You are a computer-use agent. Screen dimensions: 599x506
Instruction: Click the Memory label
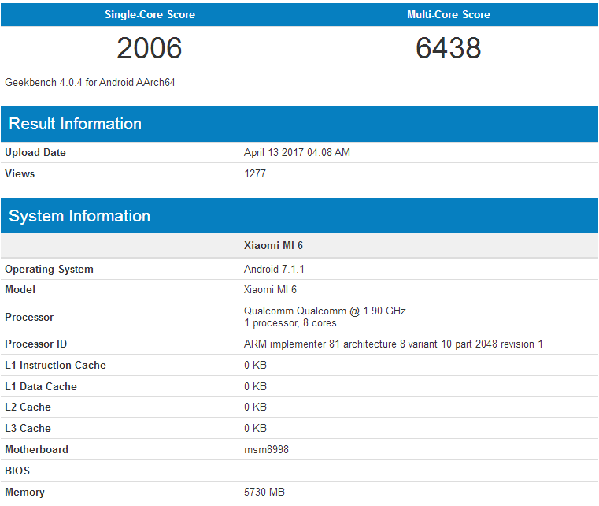[x=24, y=493]
